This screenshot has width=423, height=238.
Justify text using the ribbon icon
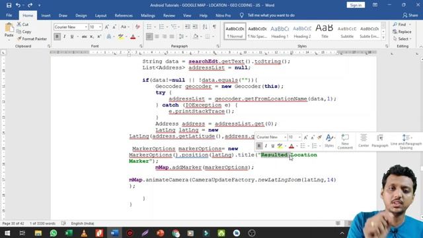172,36
